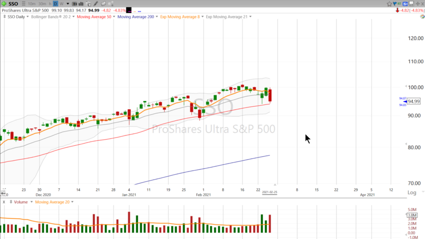Open the chart template icon

[x=74, y=4]
